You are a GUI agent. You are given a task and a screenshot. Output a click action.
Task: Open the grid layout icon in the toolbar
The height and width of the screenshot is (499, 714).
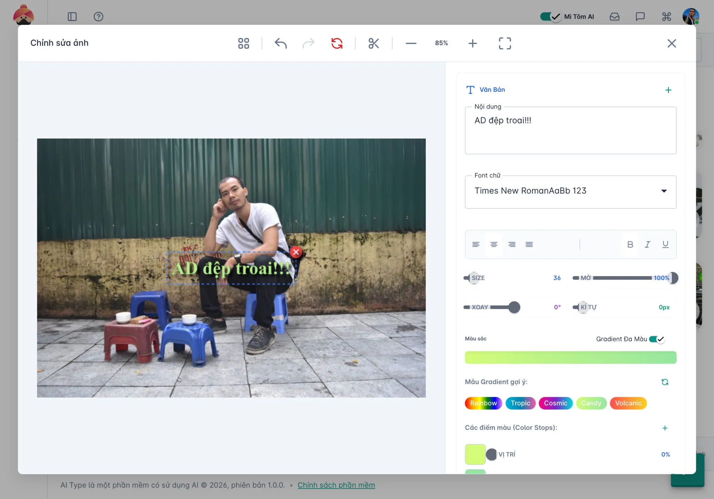(243, 43)
